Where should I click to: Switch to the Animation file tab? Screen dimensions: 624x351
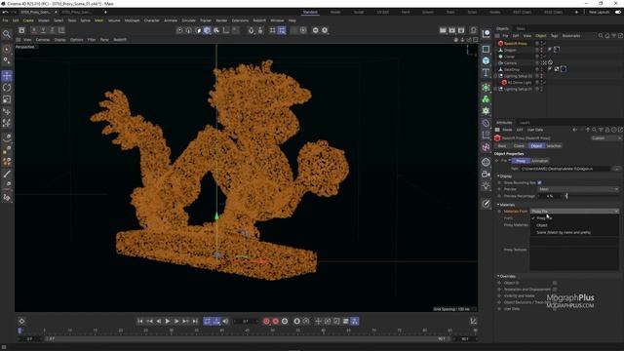[x=539, y=161]
